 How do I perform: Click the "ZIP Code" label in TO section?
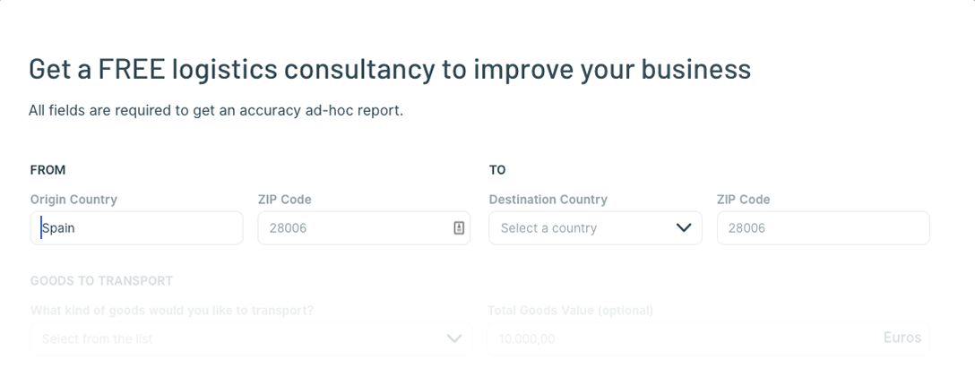click(743, 200)
